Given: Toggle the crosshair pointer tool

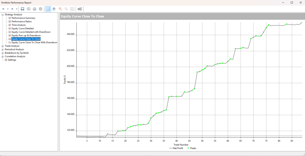Looking at the screenshot, I should [x=48, y=9].
